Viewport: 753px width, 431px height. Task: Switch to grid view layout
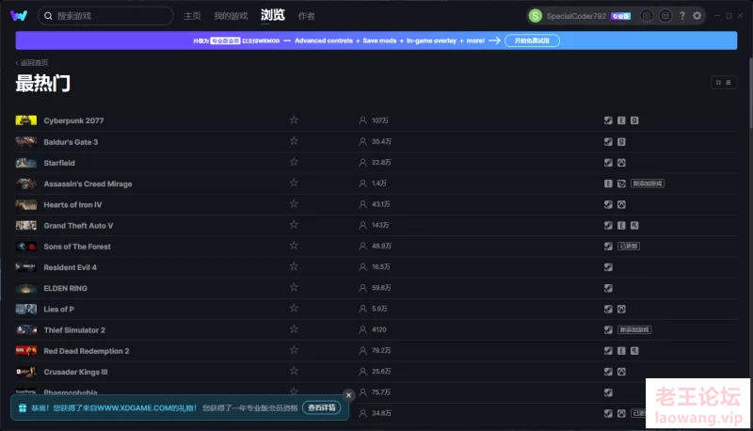718,83
